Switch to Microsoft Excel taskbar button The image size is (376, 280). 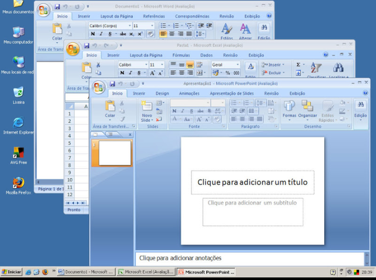146,272
